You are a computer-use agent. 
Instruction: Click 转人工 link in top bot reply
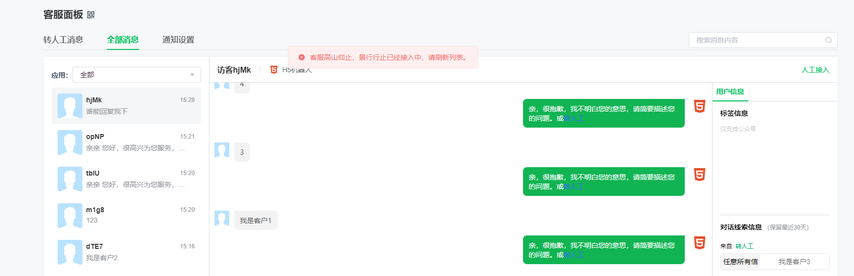pos(574,118)
